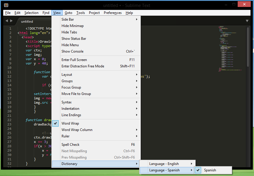Viewport: 254px width, 176px height.
Task: Click 'head' tag on line 3
Action: 28,37
